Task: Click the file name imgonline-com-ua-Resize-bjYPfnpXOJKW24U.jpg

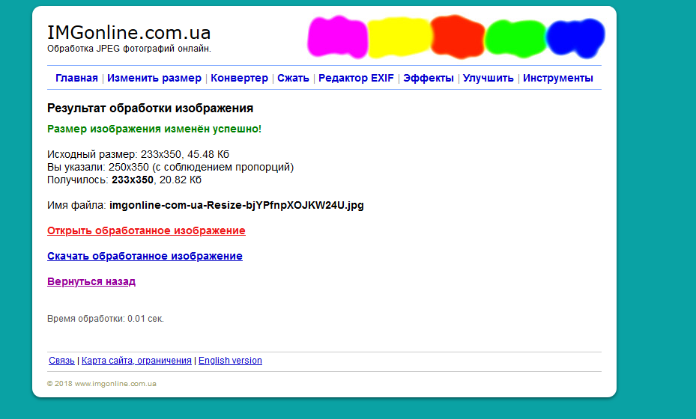Action: tap(237, 205)
